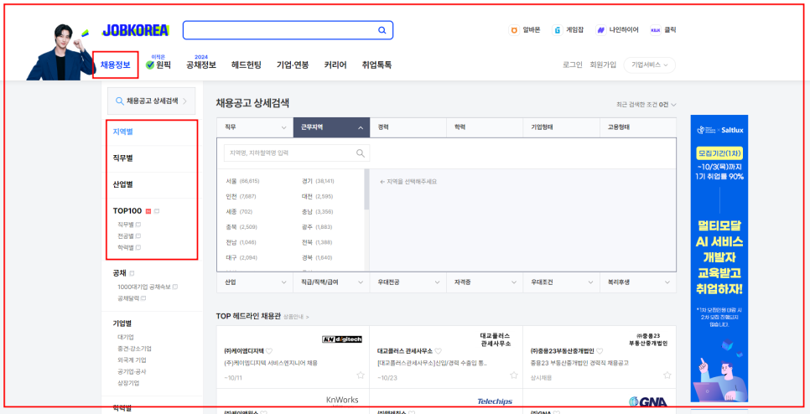Click the magnifier icon in the top search bar
Image resolution: width=810 pixels, height=414 pixels.
382,30
